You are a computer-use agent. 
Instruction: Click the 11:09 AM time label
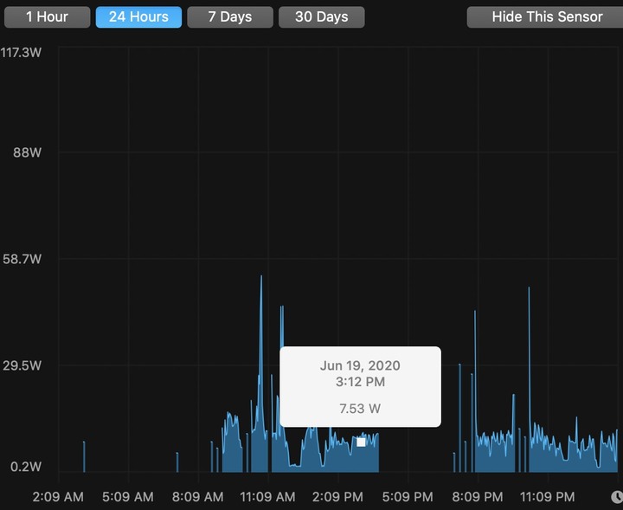pyautogui.click(x=267, y=497)
